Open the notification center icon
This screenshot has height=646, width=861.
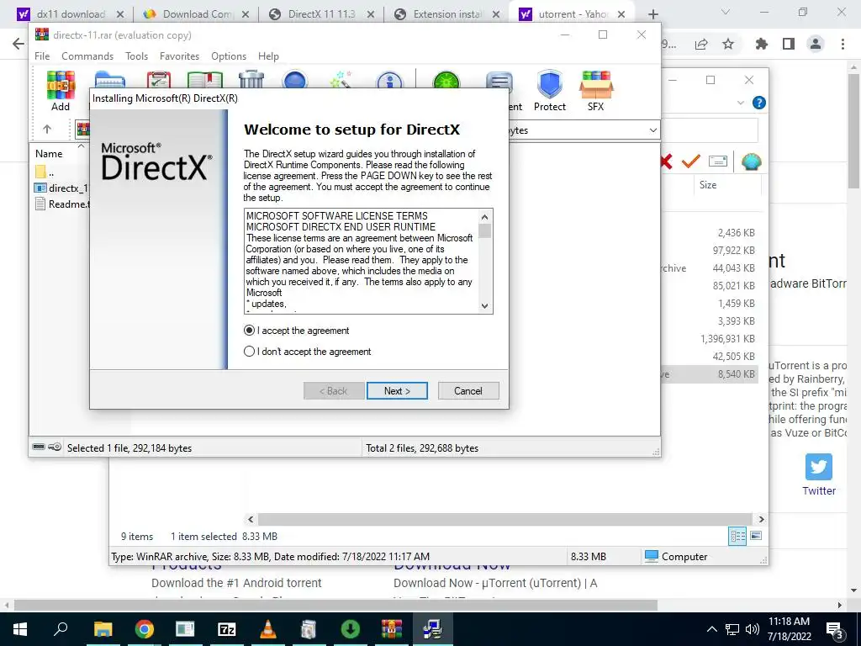coord(834,629)
